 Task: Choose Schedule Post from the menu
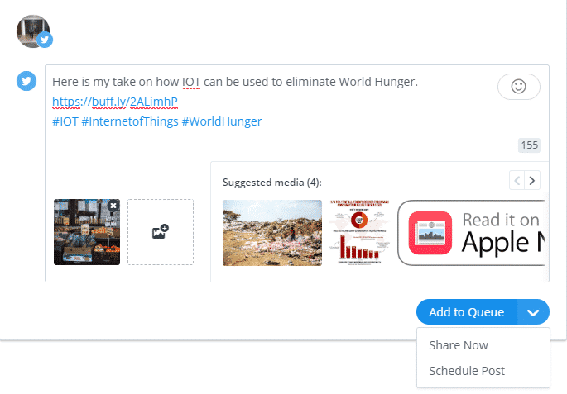pos(467,371)
